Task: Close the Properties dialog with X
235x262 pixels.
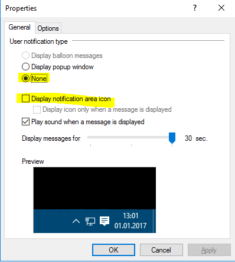Action: tap(221, 8)
